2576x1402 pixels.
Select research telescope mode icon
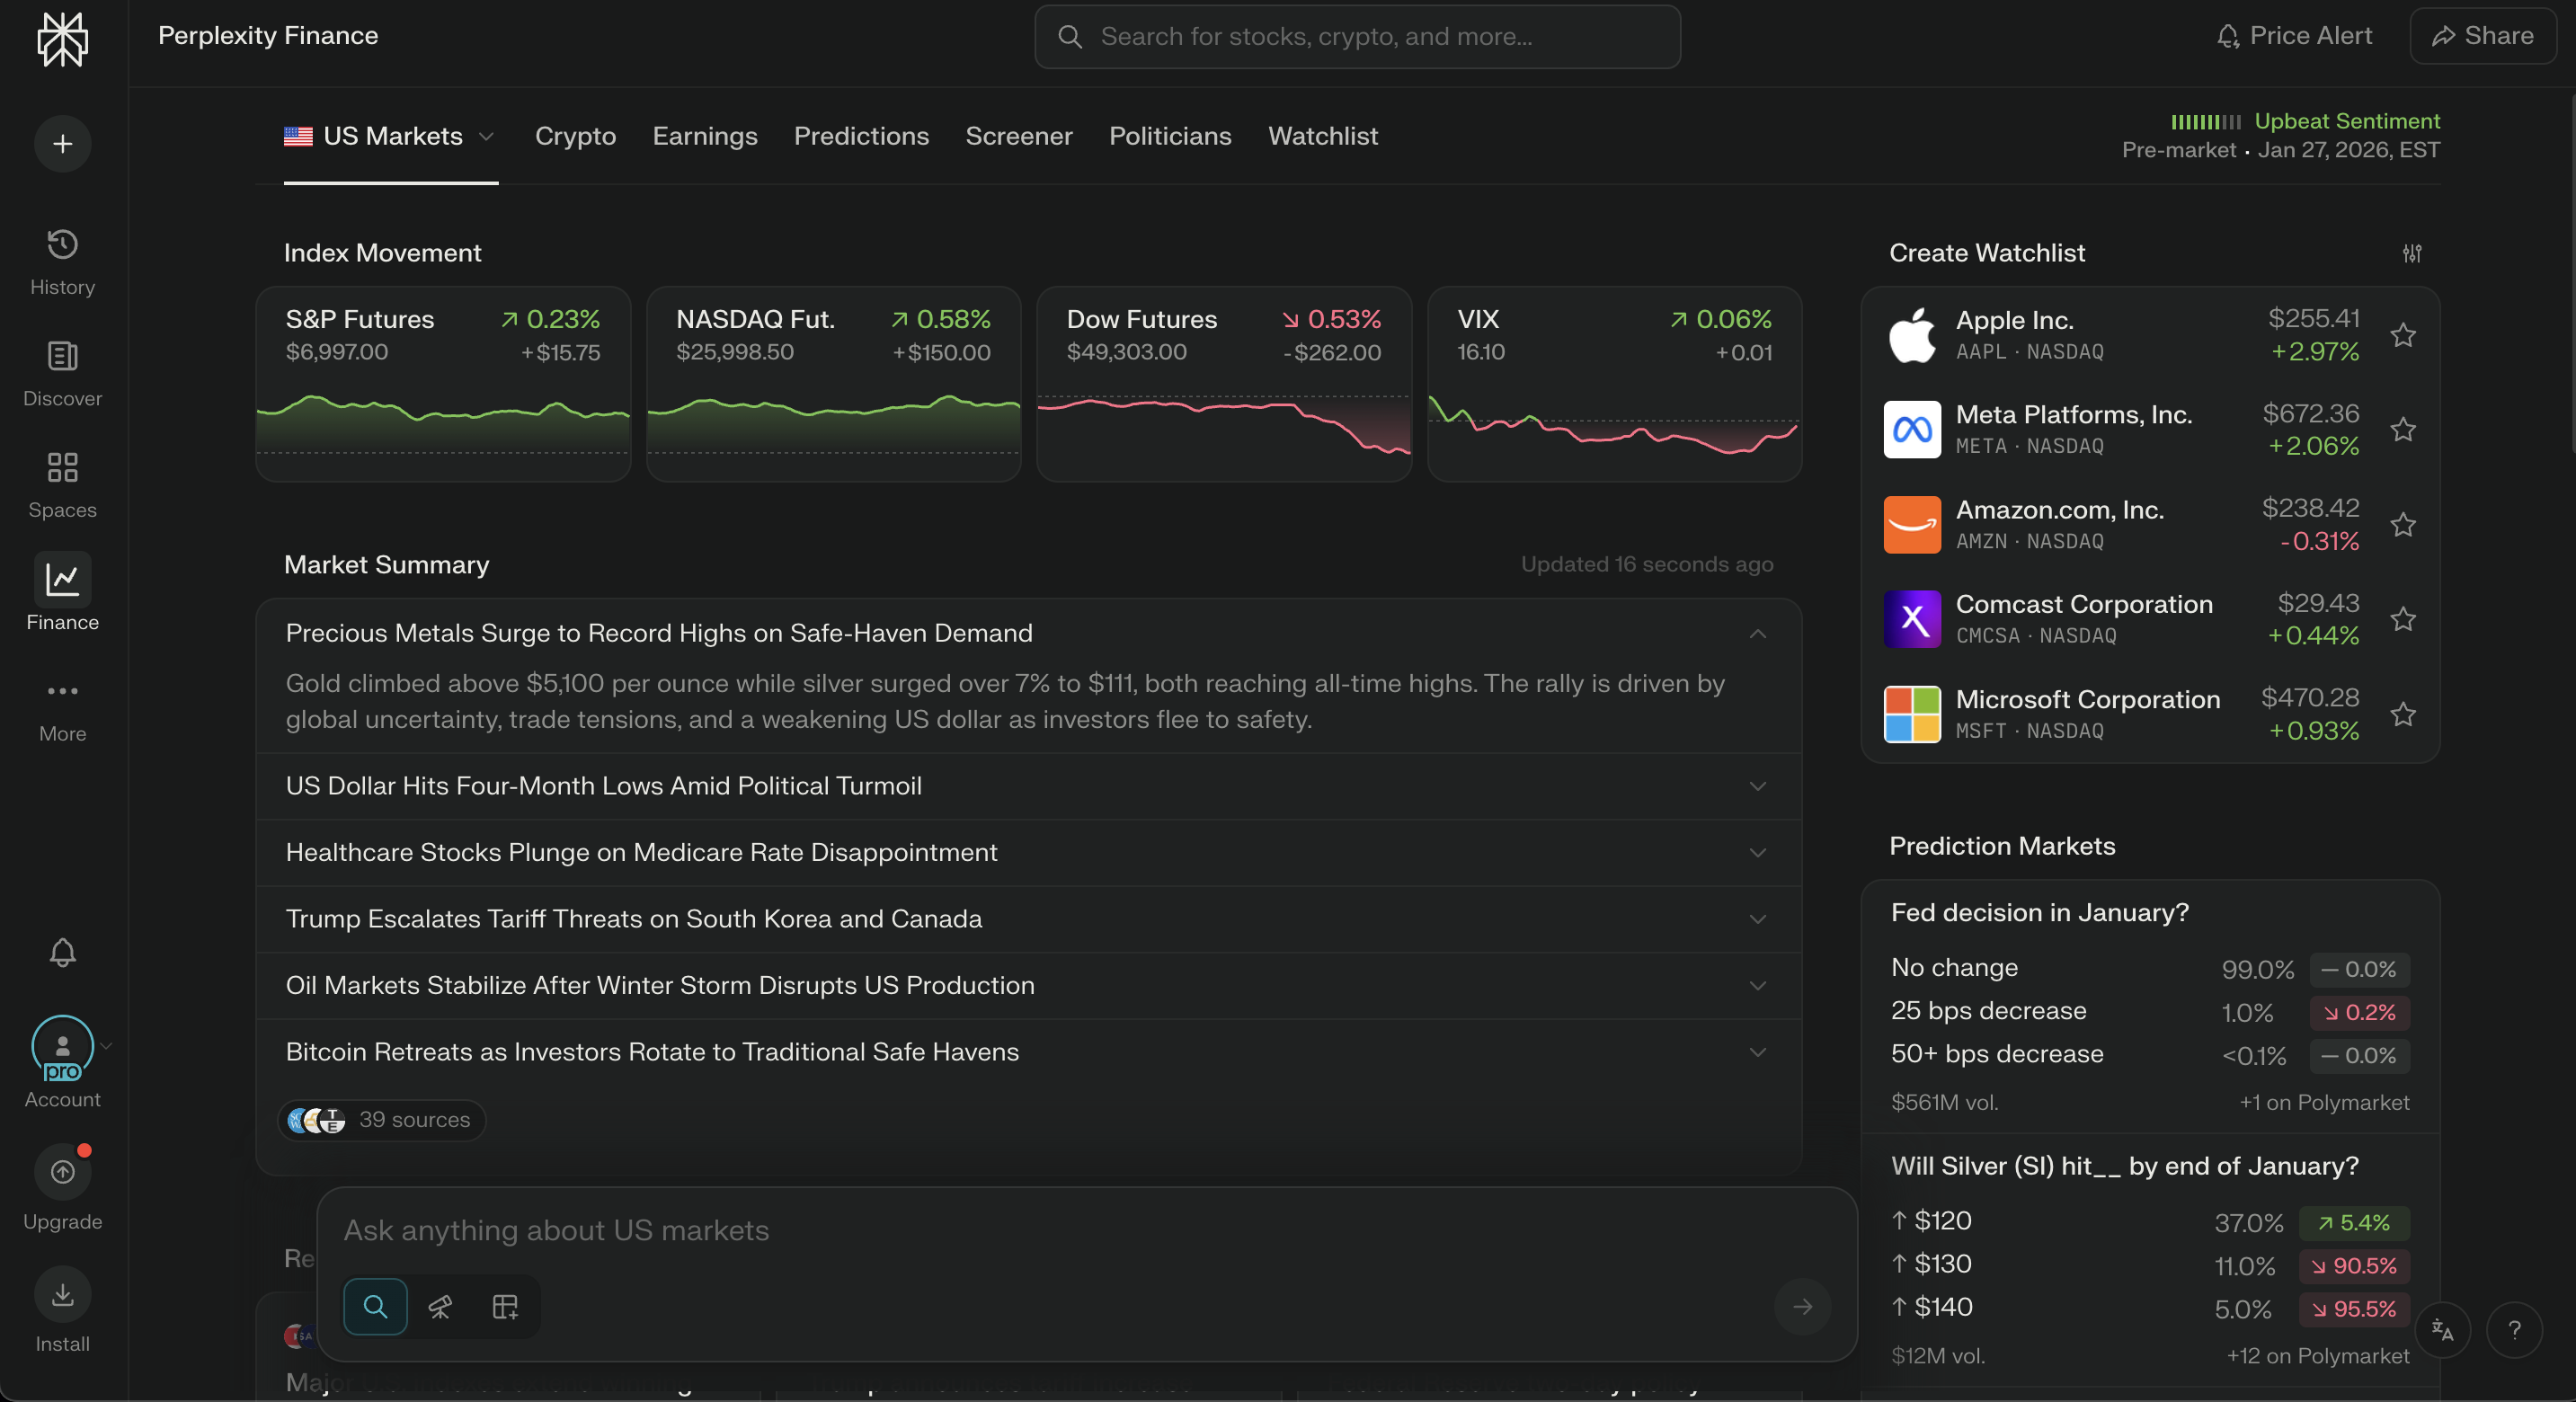click(x=440, y=1306)
